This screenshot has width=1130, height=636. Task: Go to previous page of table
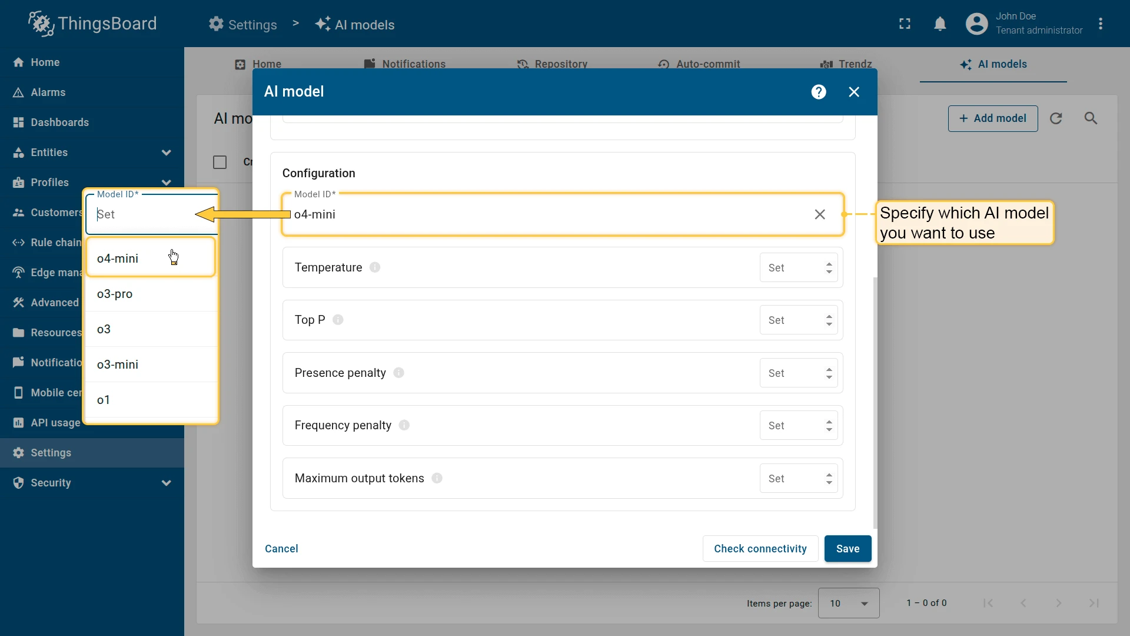point(1023,603)
